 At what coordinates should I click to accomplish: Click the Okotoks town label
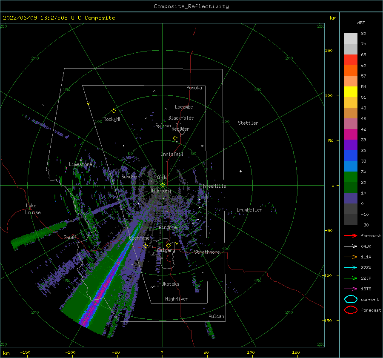point(170,284)
